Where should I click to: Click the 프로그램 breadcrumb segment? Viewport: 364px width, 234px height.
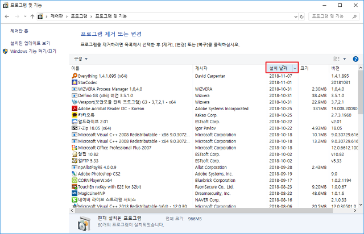(79, 16)
